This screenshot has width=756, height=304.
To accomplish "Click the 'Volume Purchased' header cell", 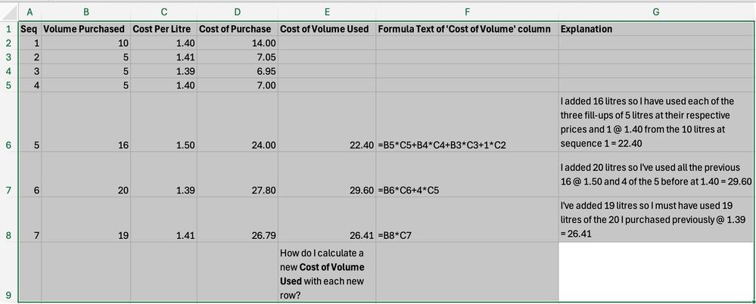I will tap(86, 29).
